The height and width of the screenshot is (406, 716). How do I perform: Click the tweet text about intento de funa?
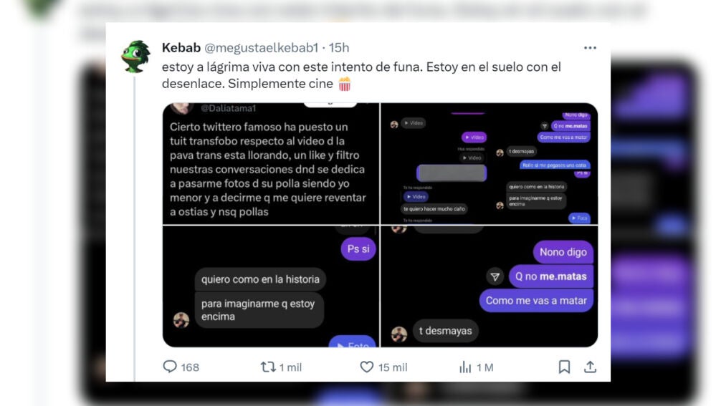361,75
